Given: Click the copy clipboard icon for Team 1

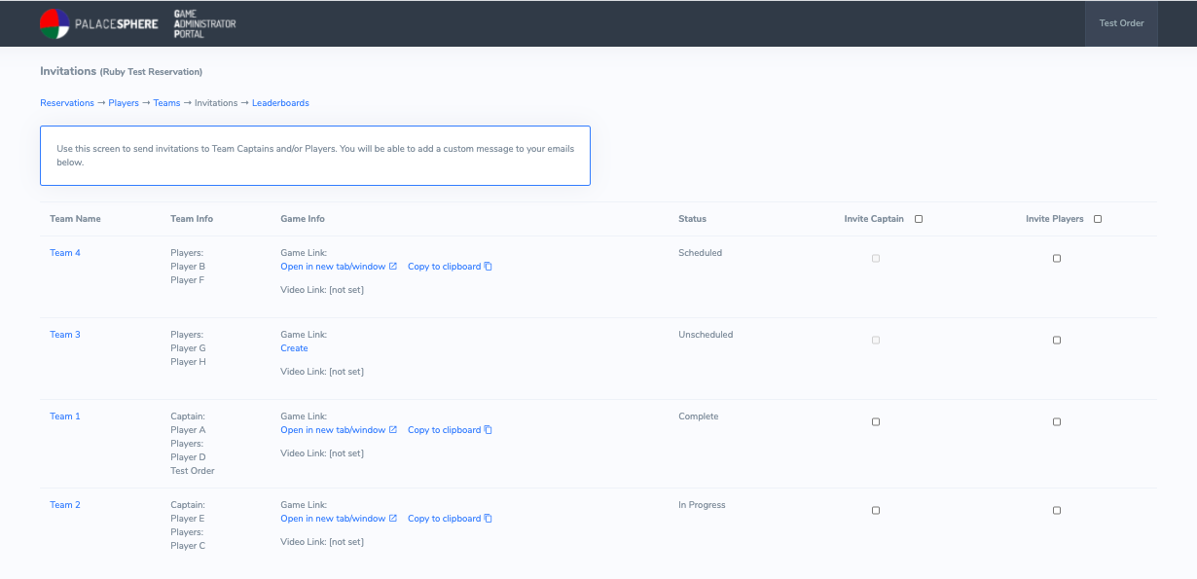Looking at the screenshot, I should pos(489,430).
